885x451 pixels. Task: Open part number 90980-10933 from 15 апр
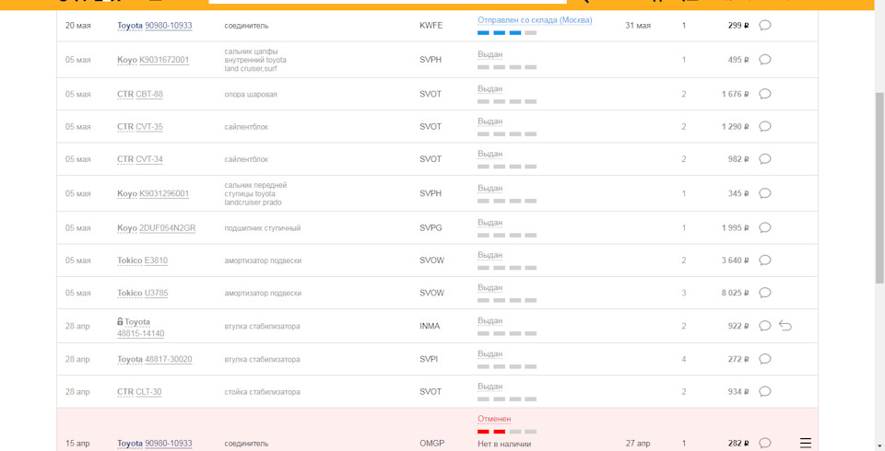pos(168,444)
